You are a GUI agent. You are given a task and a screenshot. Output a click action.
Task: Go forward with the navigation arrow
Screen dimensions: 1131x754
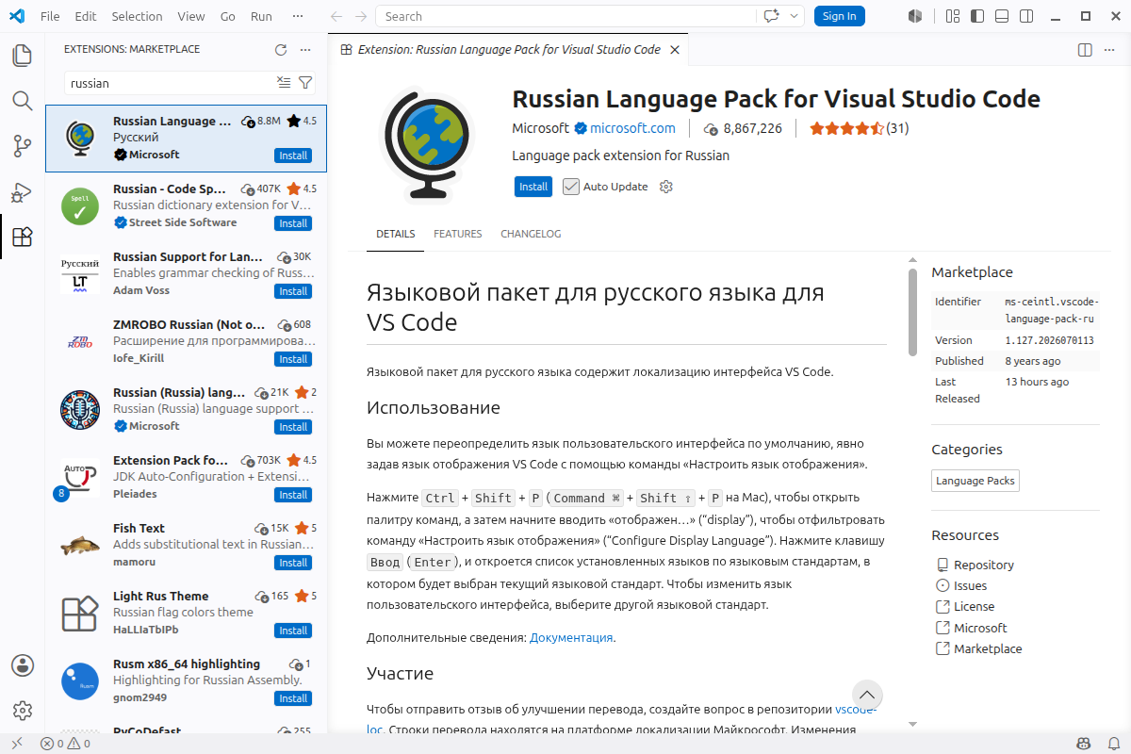[362, 16]
